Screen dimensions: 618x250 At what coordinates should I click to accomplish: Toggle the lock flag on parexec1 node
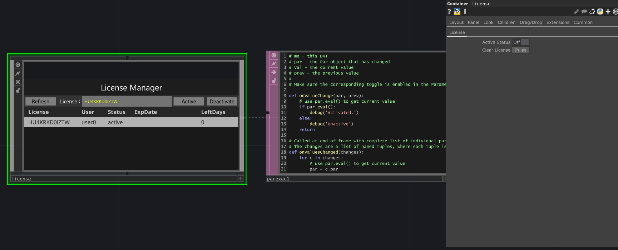click(x=274, y=81)
